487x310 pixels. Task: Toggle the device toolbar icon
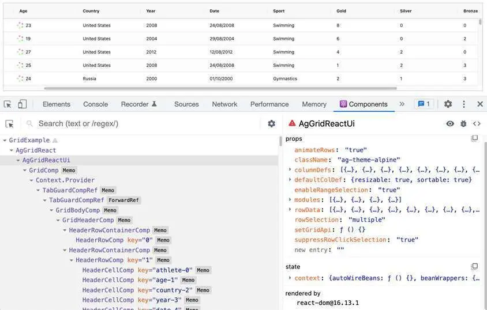tap(22, 104)
